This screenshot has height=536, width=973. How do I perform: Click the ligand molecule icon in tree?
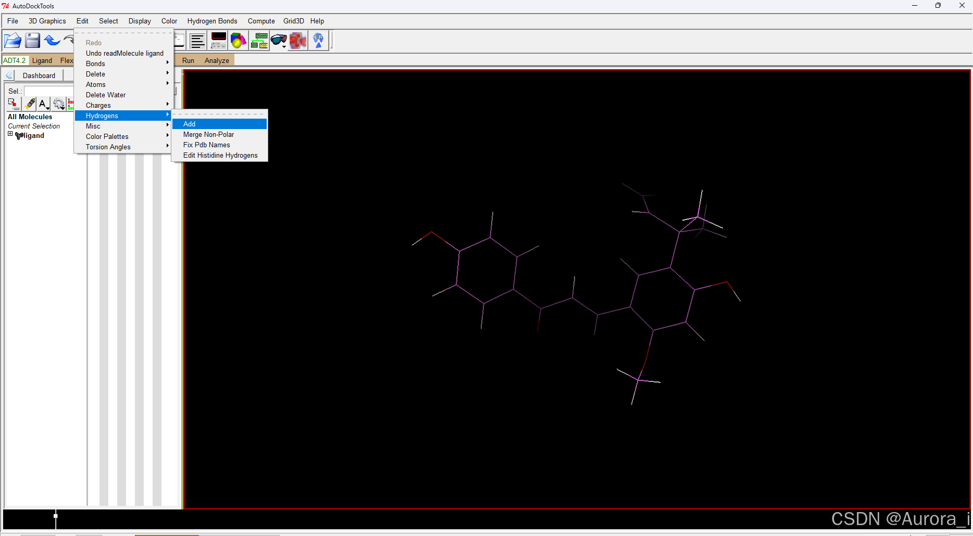coord(19,136)
